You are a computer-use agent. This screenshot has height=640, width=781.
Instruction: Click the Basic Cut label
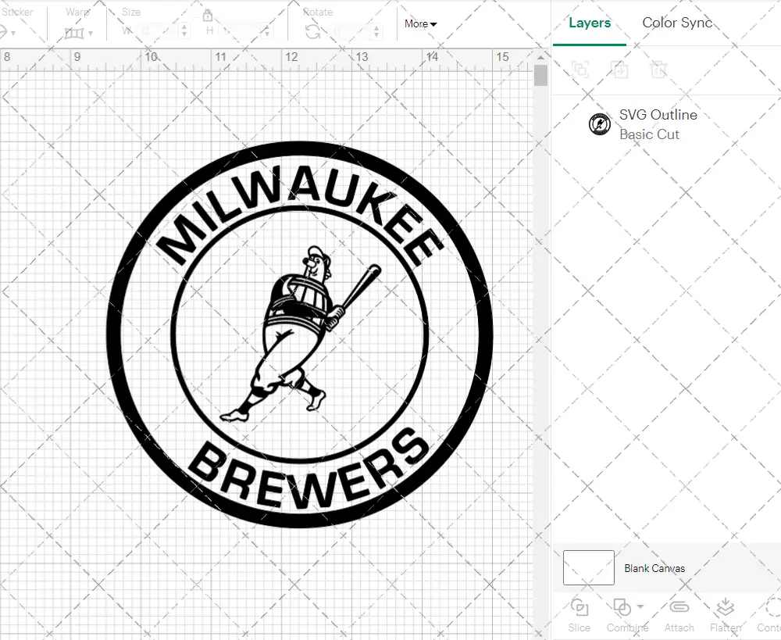click(649, 134)
